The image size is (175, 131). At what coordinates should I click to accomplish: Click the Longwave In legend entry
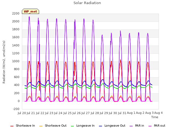(x=83, y=126)
